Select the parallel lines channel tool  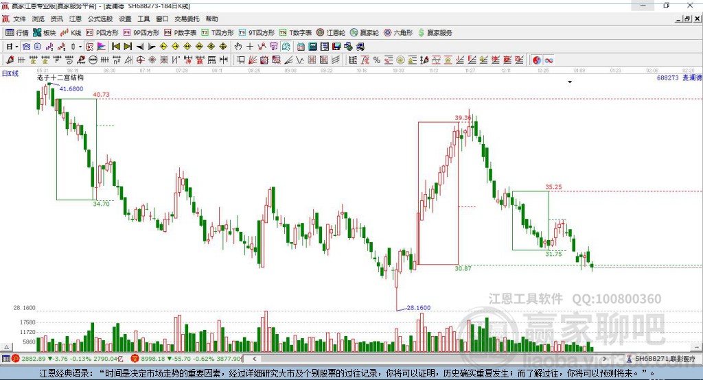pyautogui.click(x=335, y=60)
